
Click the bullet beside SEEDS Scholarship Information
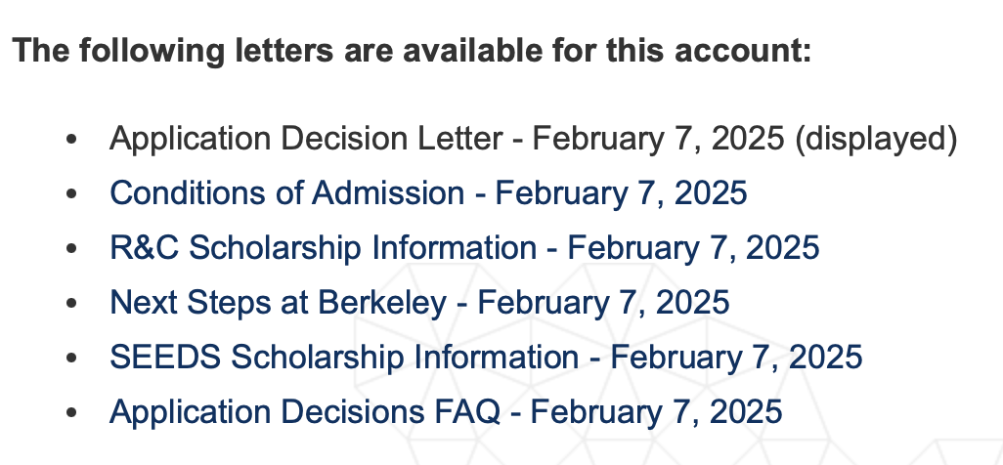(70, 359)
